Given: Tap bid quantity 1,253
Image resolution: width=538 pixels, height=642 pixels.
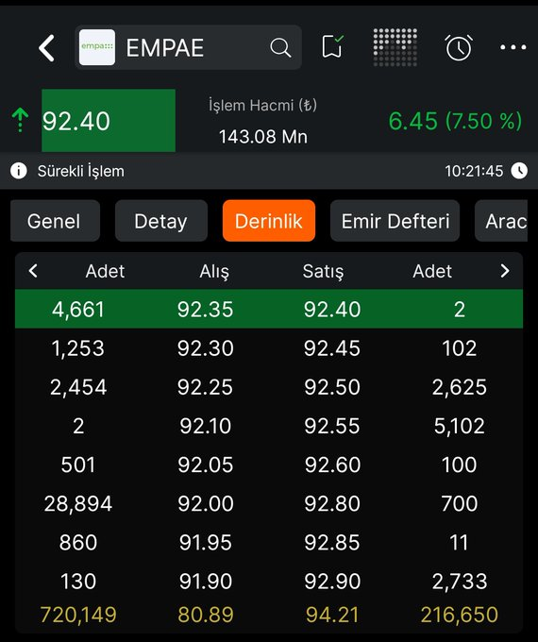Looking at the screenshot, I should click(x=78, y=348).
